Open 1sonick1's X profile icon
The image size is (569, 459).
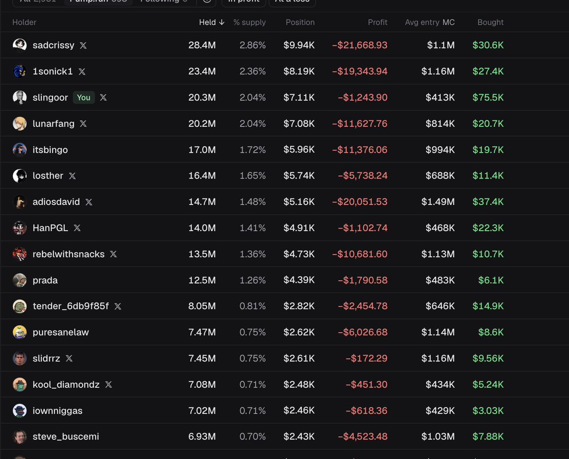click(82, 72)
